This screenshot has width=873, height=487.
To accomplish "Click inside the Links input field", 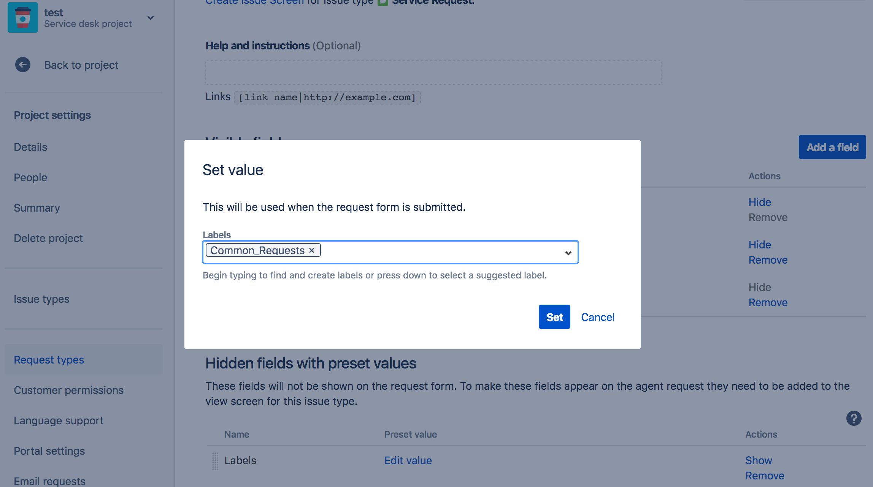I will pos(327,97).
